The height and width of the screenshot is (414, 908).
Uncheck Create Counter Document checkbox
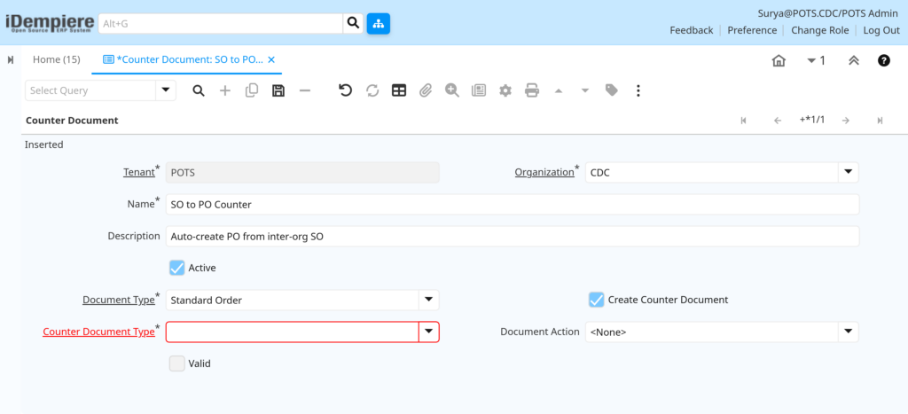click(597, 300)
